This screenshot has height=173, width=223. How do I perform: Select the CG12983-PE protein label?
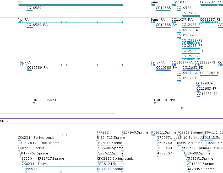(x=206, y=83)
